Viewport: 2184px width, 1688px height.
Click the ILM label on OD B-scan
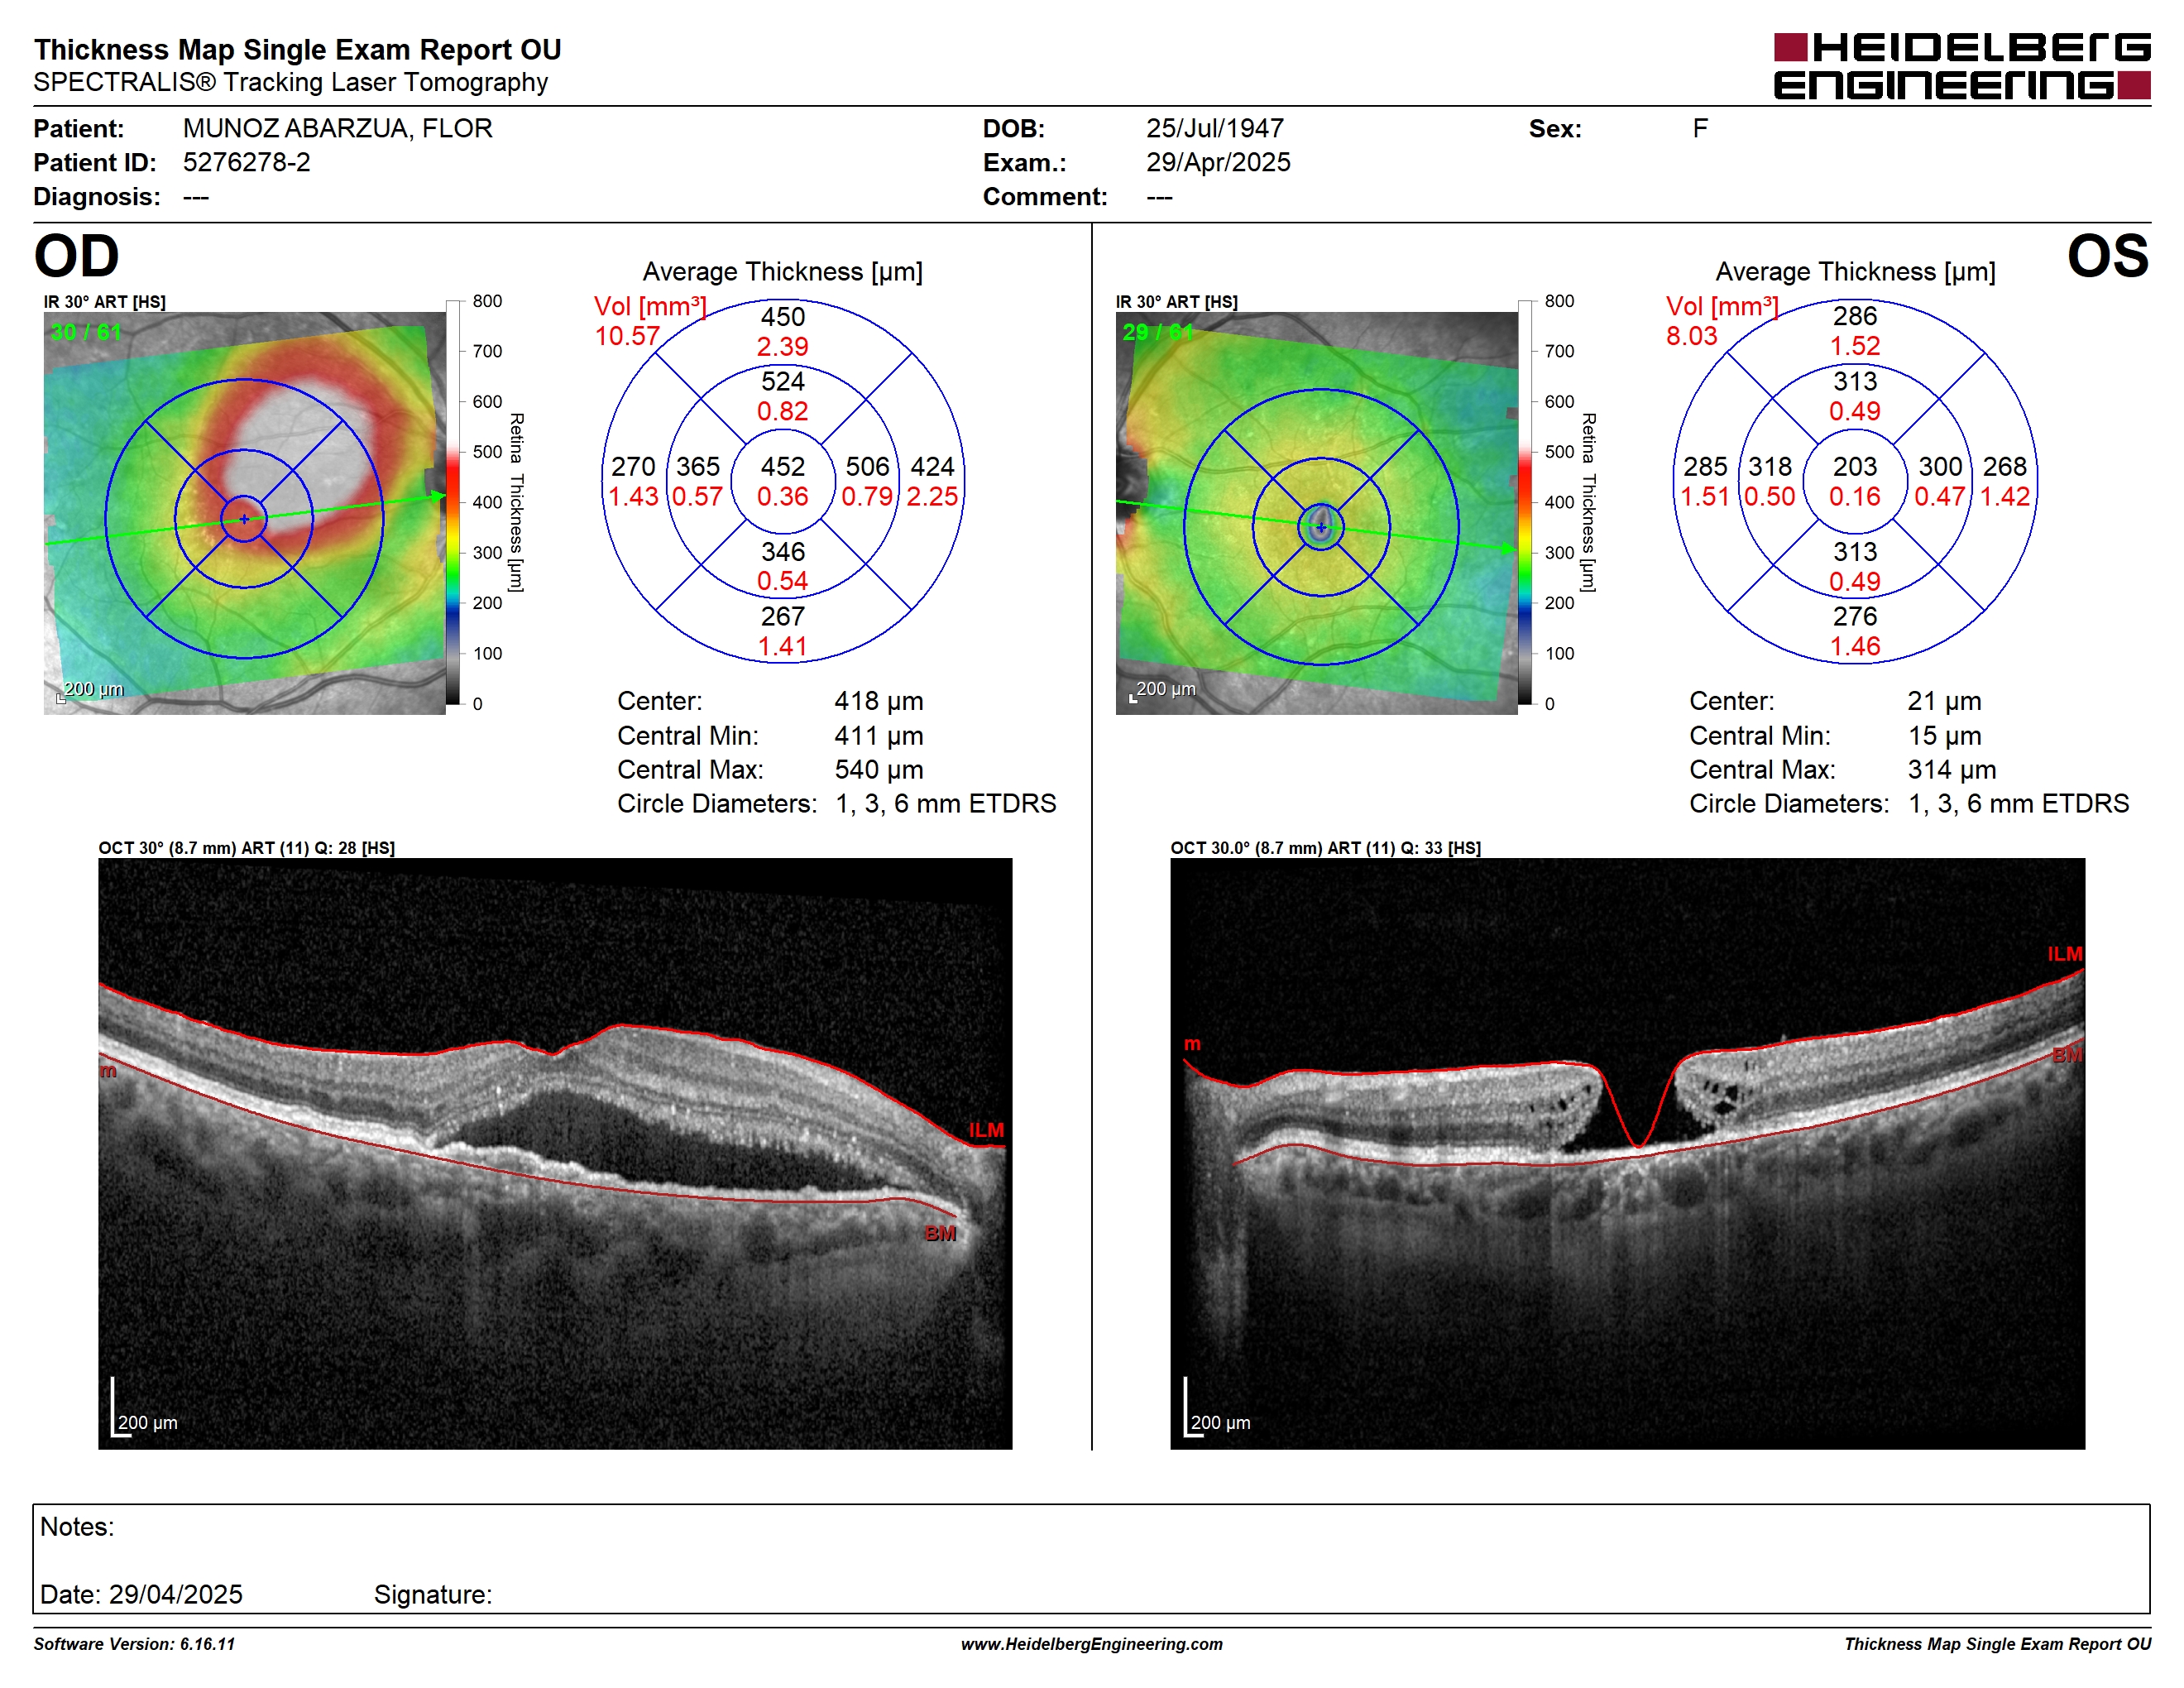pos(985,1130)
